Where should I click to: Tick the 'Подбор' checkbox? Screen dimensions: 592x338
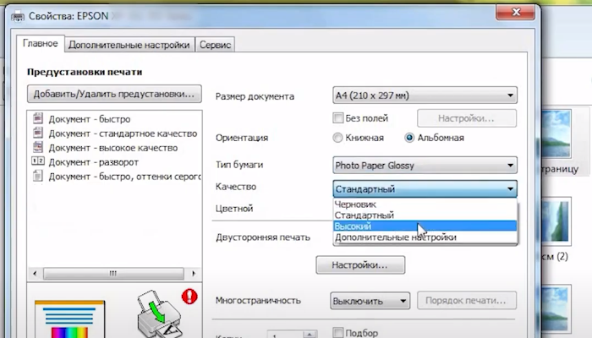pyautogui.click(x=338, y=333)
